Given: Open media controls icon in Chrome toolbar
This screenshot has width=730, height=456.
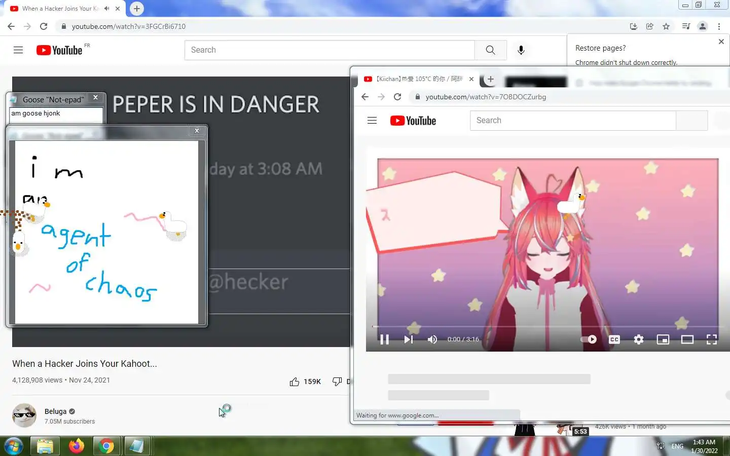Looking at the screenshot, I should point(686,26).
